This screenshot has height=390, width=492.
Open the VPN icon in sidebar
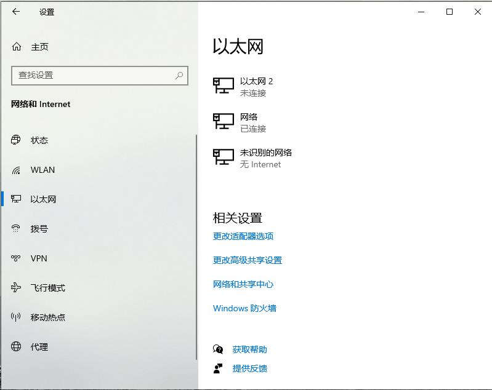click(x=15, y=258)
